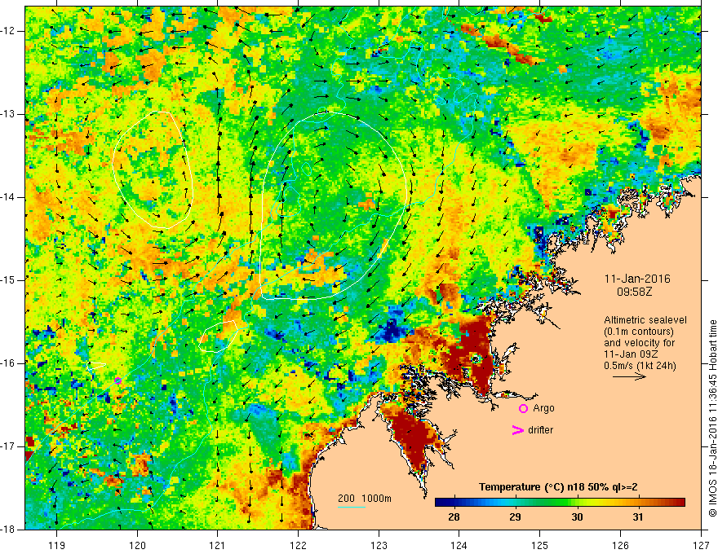Click the '11-Jan-2016' date text

click(x=637, y=279)
